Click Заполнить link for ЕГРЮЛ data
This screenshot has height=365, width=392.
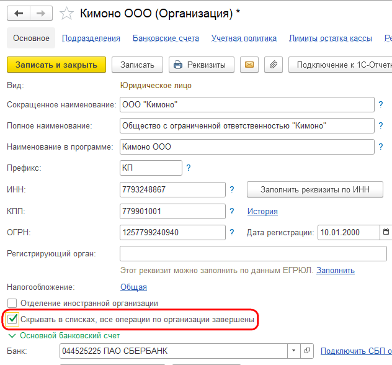coord(336,271)
